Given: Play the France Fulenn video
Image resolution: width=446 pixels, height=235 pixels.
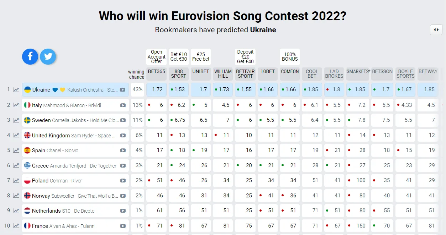Looking at the screenshot, I should point(123,226).
